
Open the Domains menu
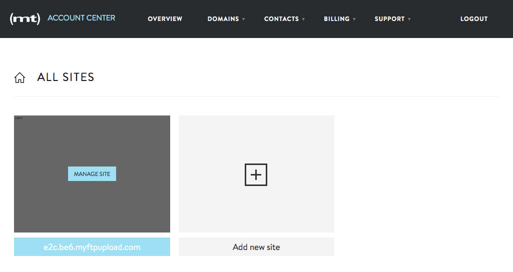223,19
